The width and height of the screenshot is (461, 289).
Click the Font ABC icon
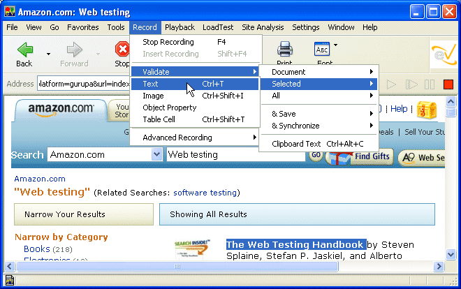(x=322, y=49)
